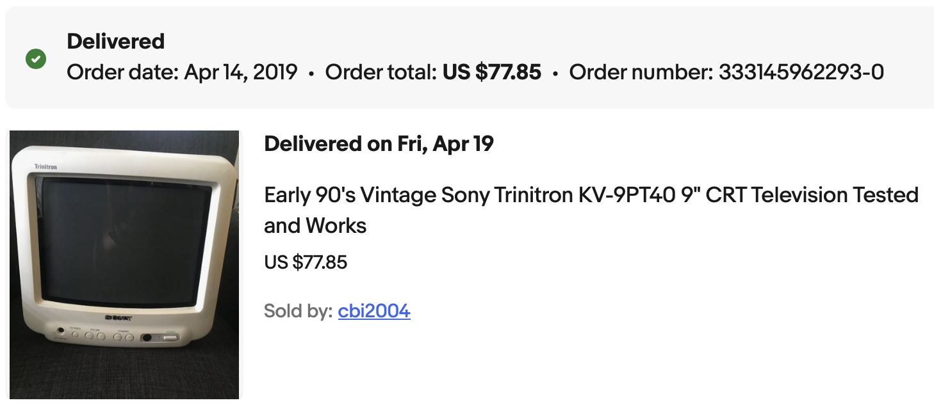Image resolution: width=934 pixels, height=412 pixels.
Task: Select order number 333145962293-0
Action: (801, 72)
